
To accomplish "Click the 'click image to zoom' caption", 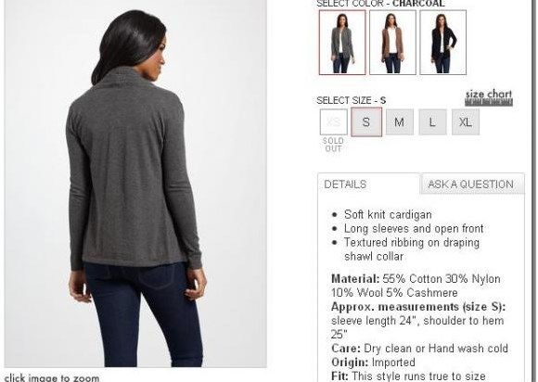I will (x=52, y=378).
